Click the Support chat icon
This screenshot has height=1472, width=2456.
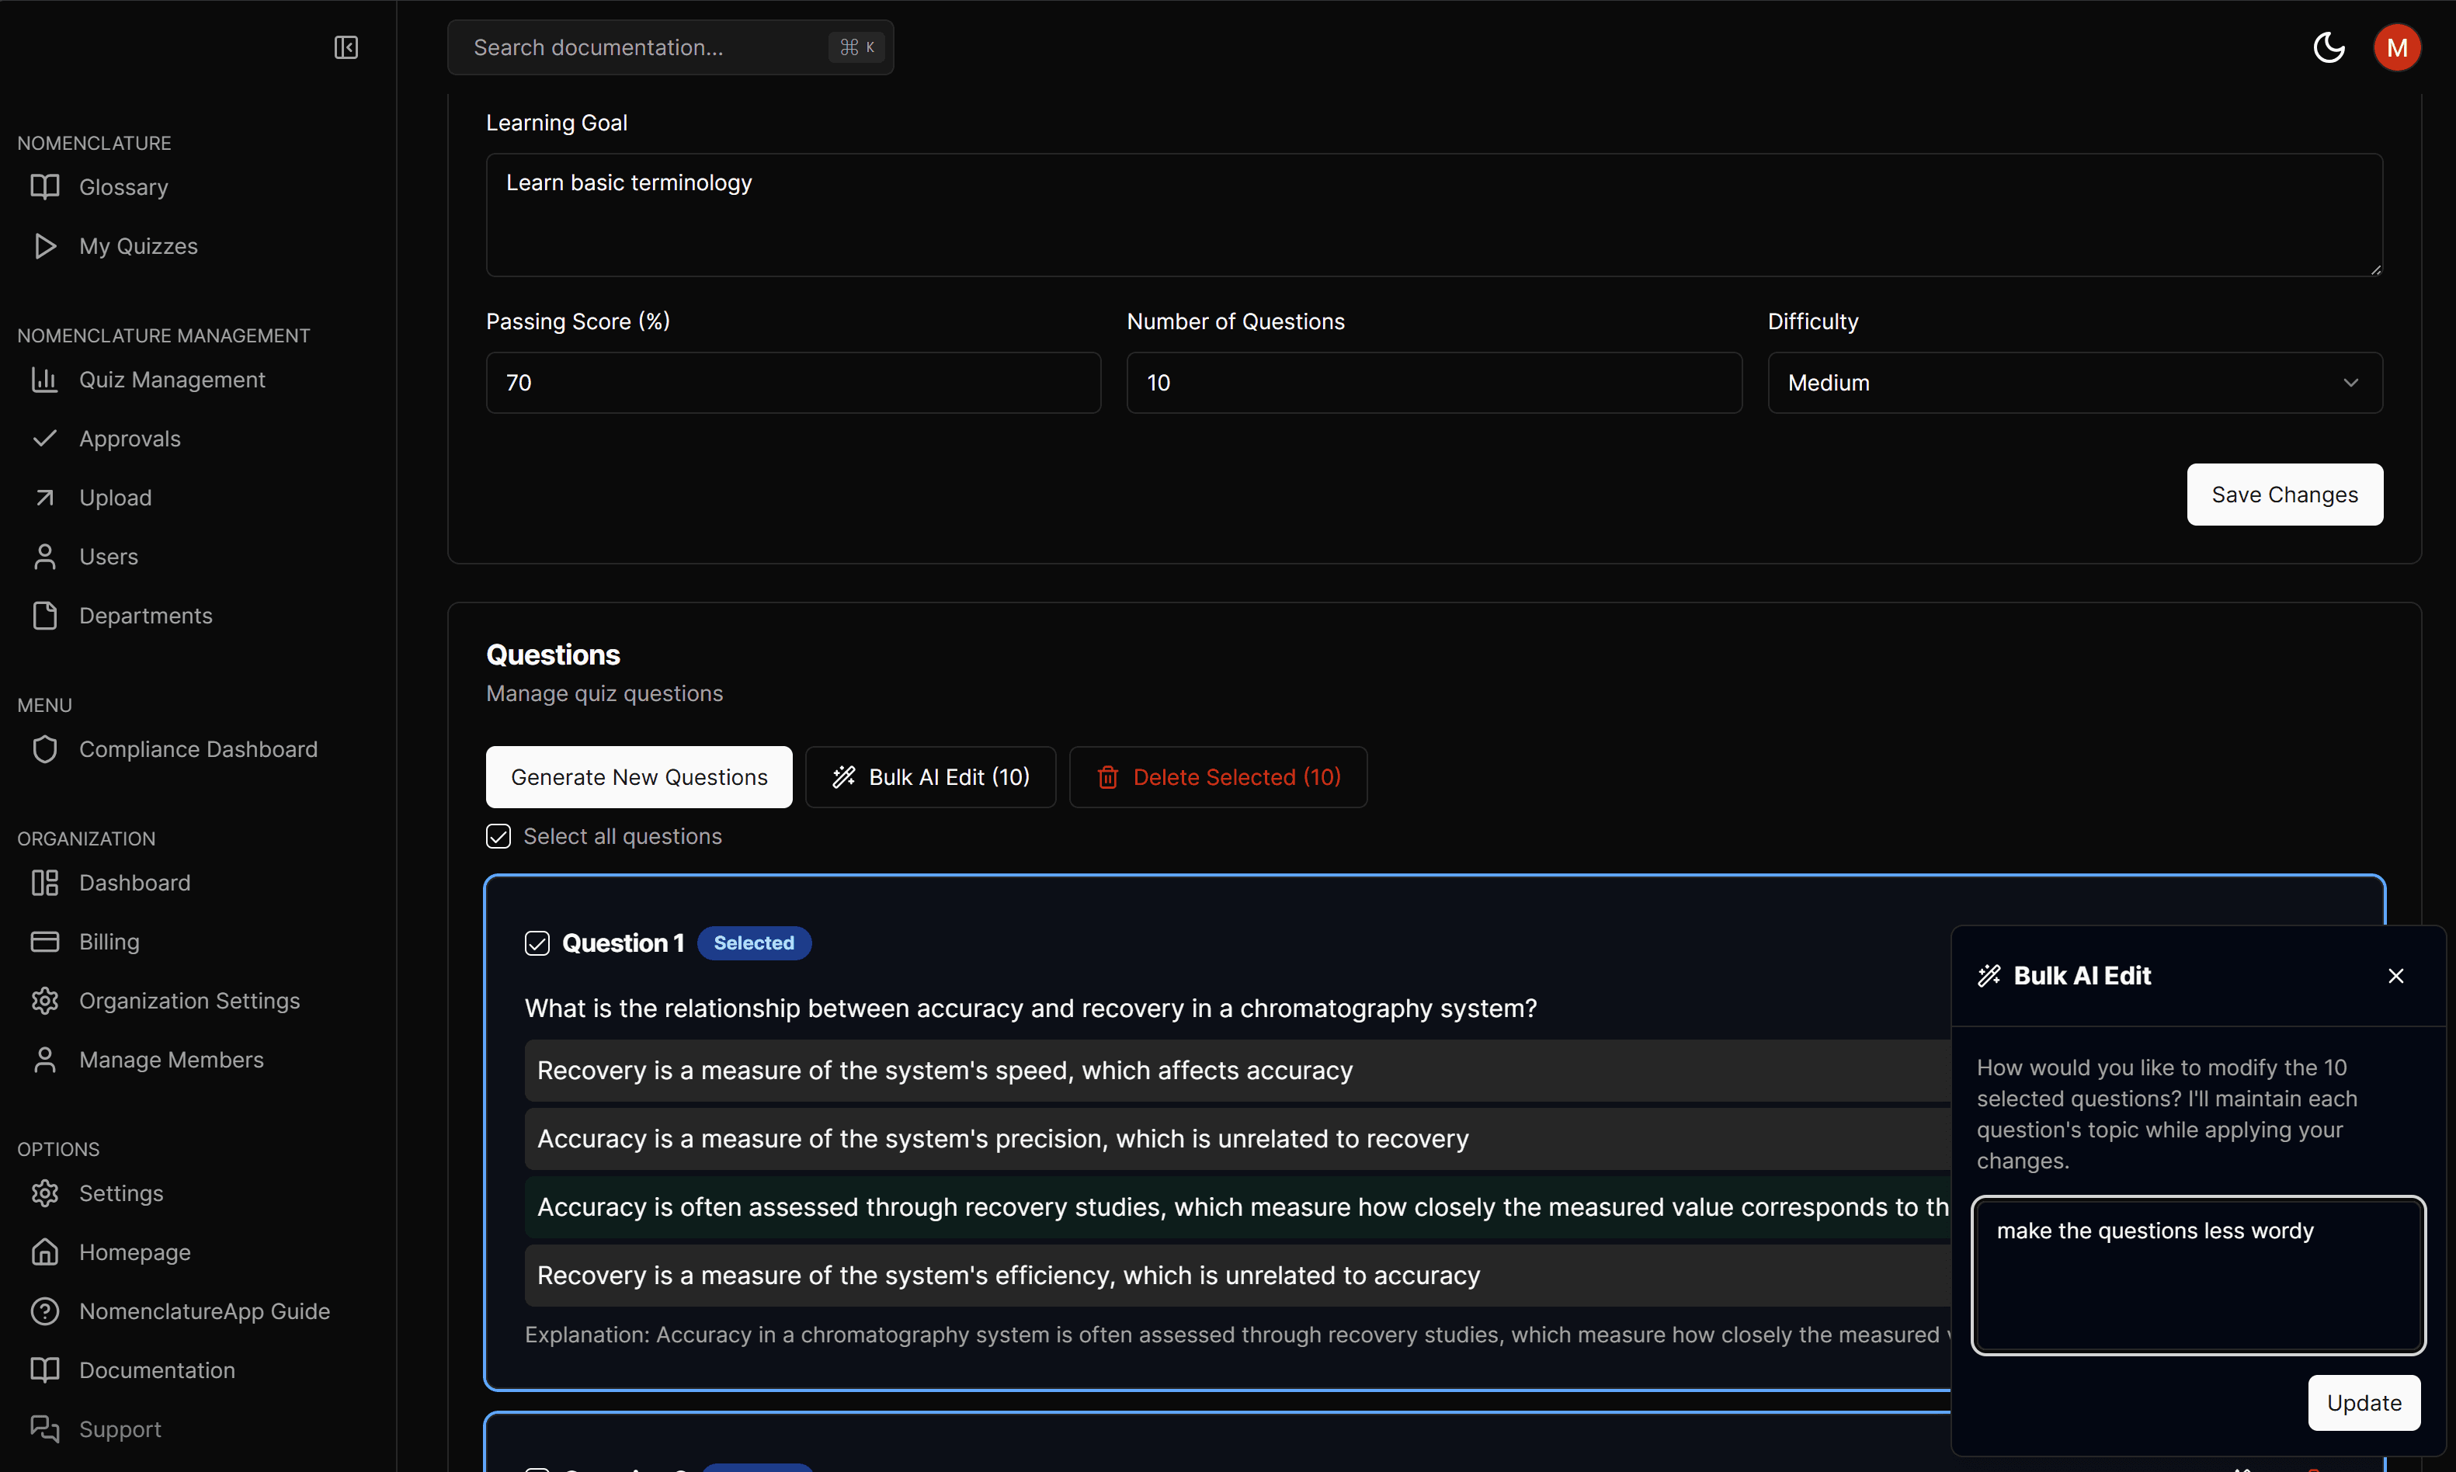click(x=44, y=1429)
